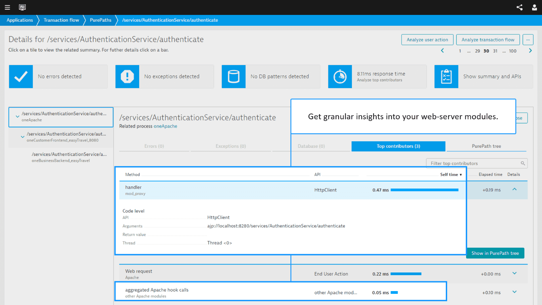
Task: Click the summary clipboard tile icon
Action: 446,77
